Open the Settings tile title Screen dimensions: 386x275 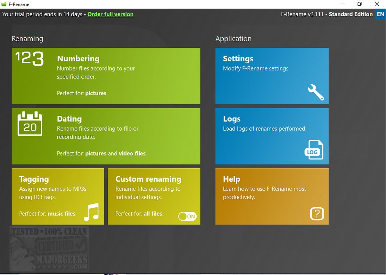238,59
